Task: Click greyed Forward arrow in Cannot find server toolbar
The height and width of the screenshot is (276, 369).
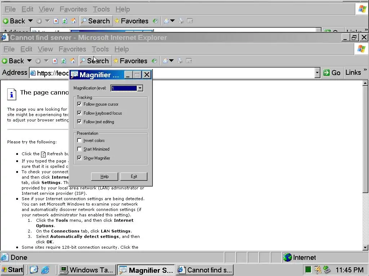Action: [38, 61]
